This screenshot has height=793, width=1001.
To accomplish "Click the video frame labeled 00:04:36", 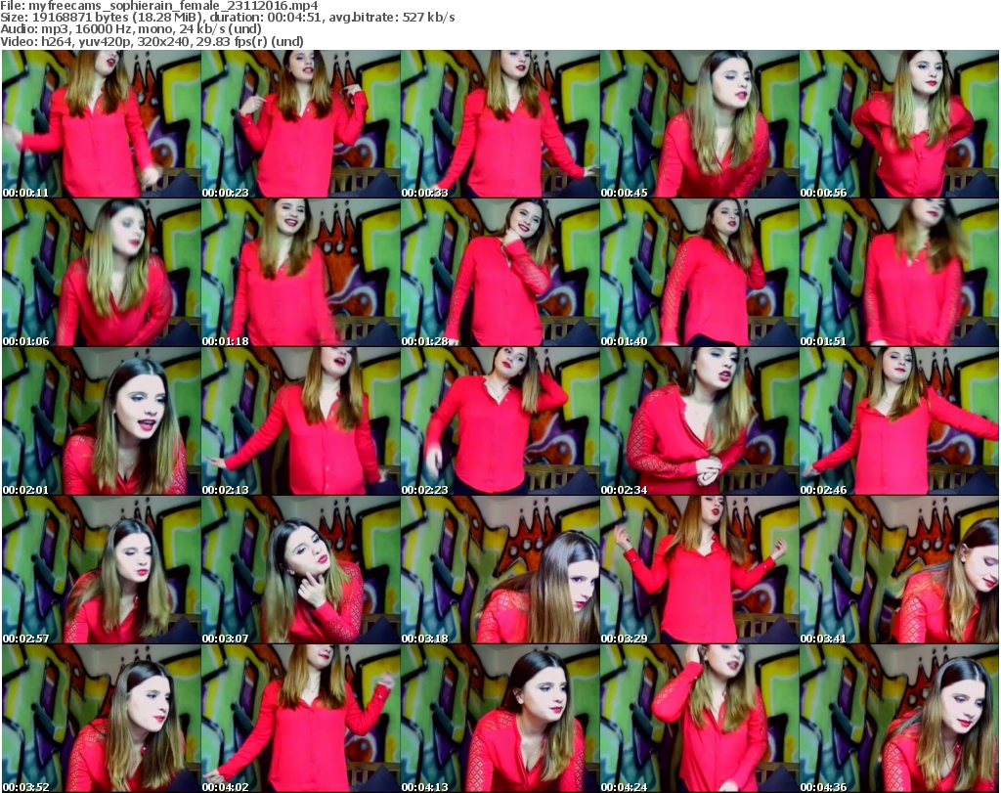I will click(x=899, y=719).
